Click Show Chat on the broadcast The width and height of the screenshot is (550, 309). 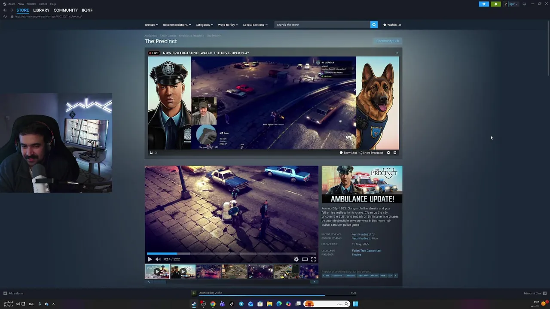pyautogui.click(x=348, y=152)
